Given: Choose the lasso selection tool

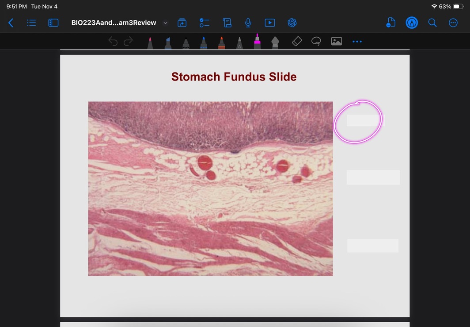Looking at the screenshot, I should pyautogui.click(x=316, y=42).
